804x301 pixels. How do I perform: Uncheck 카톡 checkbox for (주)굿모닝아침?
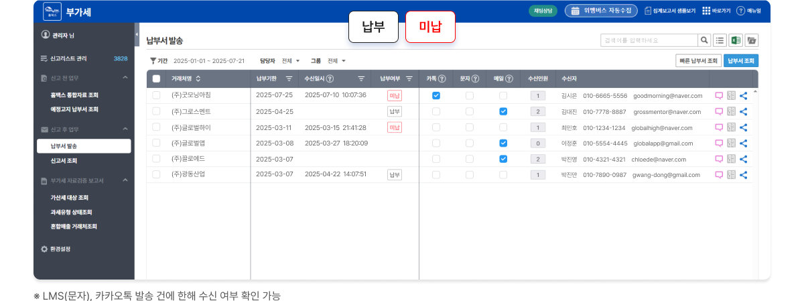[436, 96]
